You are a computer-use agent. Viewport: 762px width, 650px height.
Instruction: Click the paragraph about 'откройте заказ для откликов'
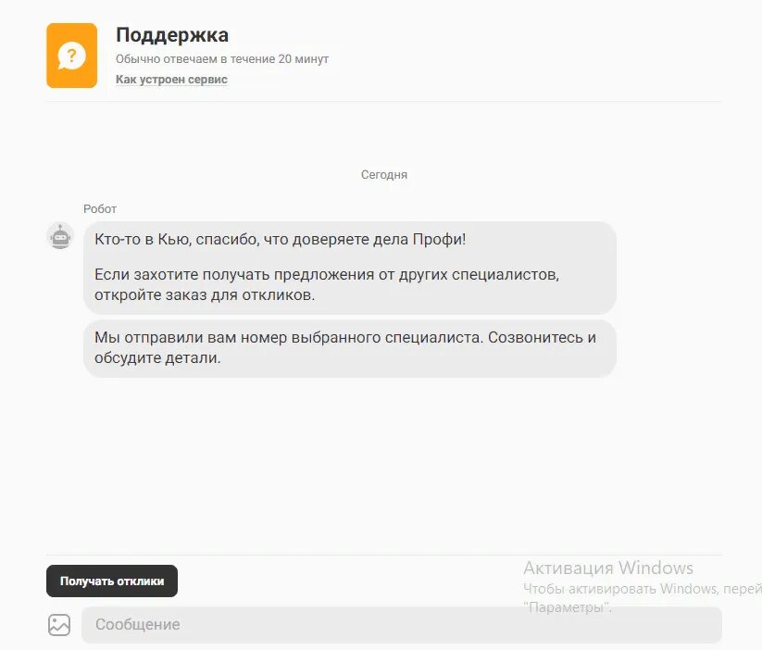pos(327,284)
